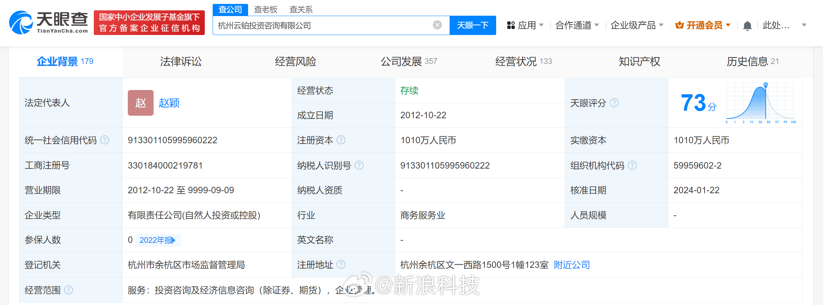Open the 企业级产品 dropdown

pyautogui.click(x=636, y=25)
